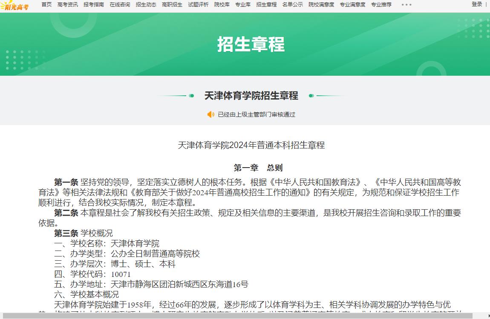Select 高职招生 in the top navigation
The height and width of the screenshot is (319, 490).
[172, 4]
